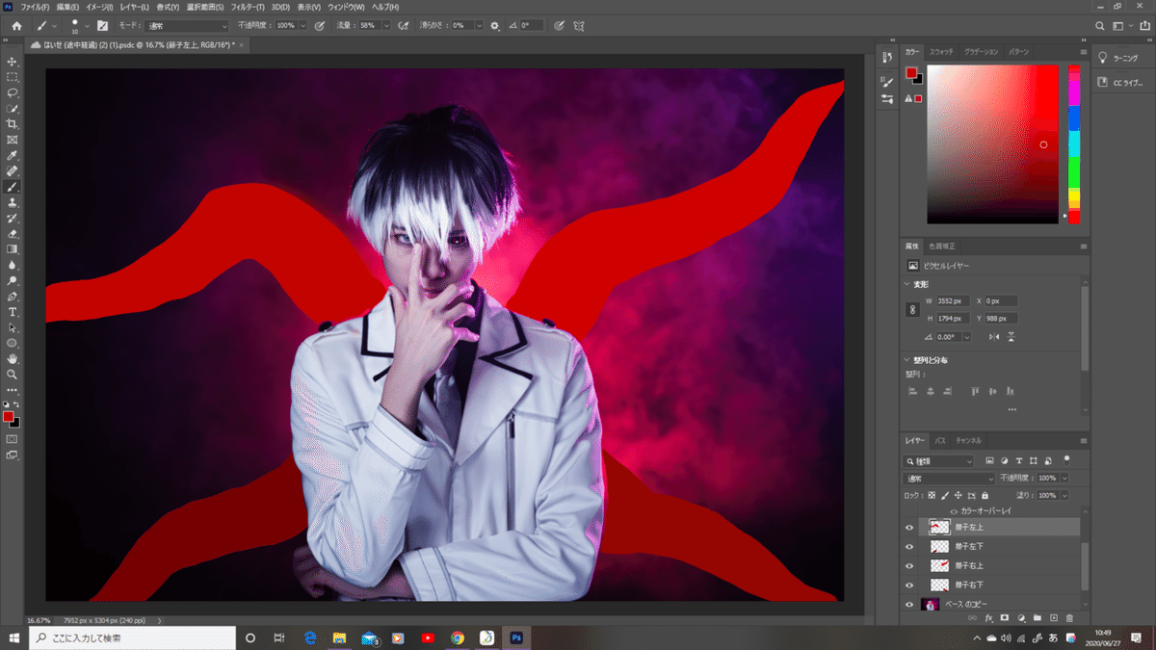This screenshot has width=1156, height=650.
Task: Open the イメージ(I) menu
Action: [x=99, y=7]
